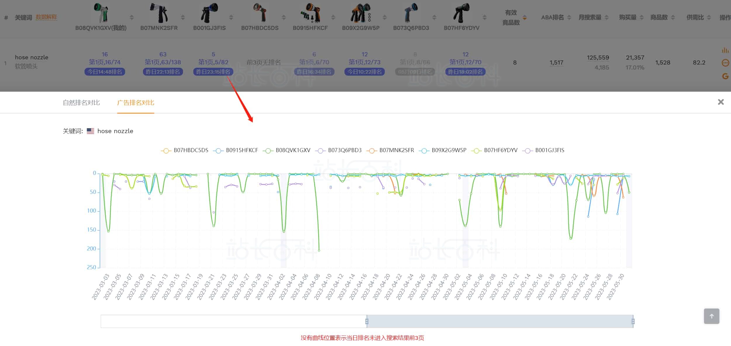Sort by 月搜索量 column arrows
Screen dimensions: 731x346
point(606,18)
